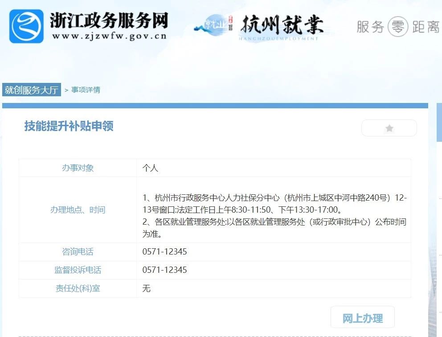Click the 浙江政务服务网 site title
Image resolution: width=442 pixels, height=337 pixels.
pyautogui.click(x=109, y=20)
